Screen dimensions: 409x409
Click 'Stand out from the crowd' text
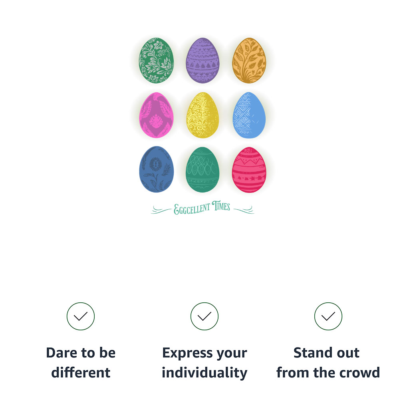(x=328, y=362)
